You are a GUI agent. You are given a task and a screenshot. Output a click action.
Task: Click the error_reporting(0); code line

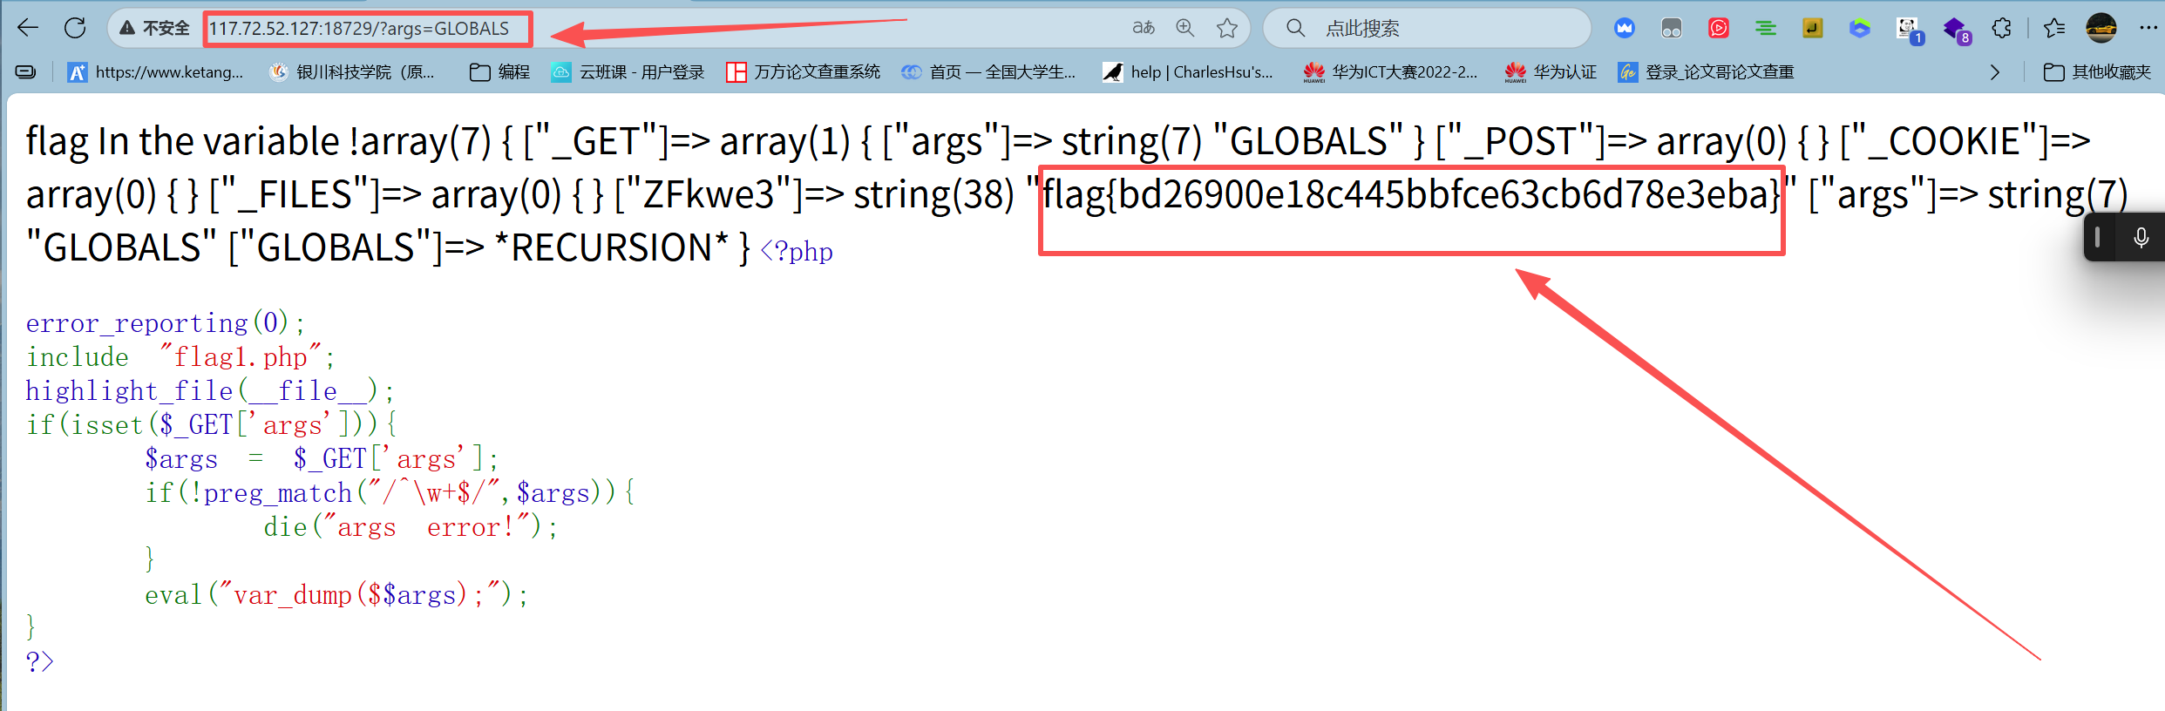[166, 323]
